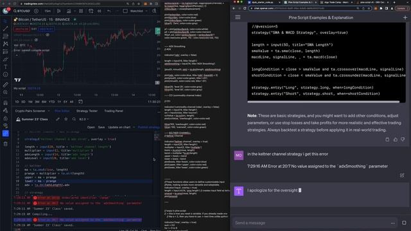The width and height of the screenshot is (411, 231).
Task: Click the add symbol plus-circle icon
Action: click(x=36, y=11)
